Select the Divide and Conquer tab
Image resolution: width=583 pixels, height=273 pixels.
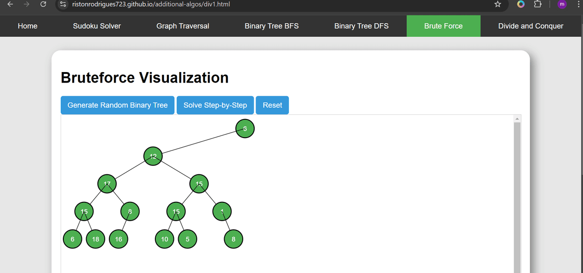click(x=531, y=26)
